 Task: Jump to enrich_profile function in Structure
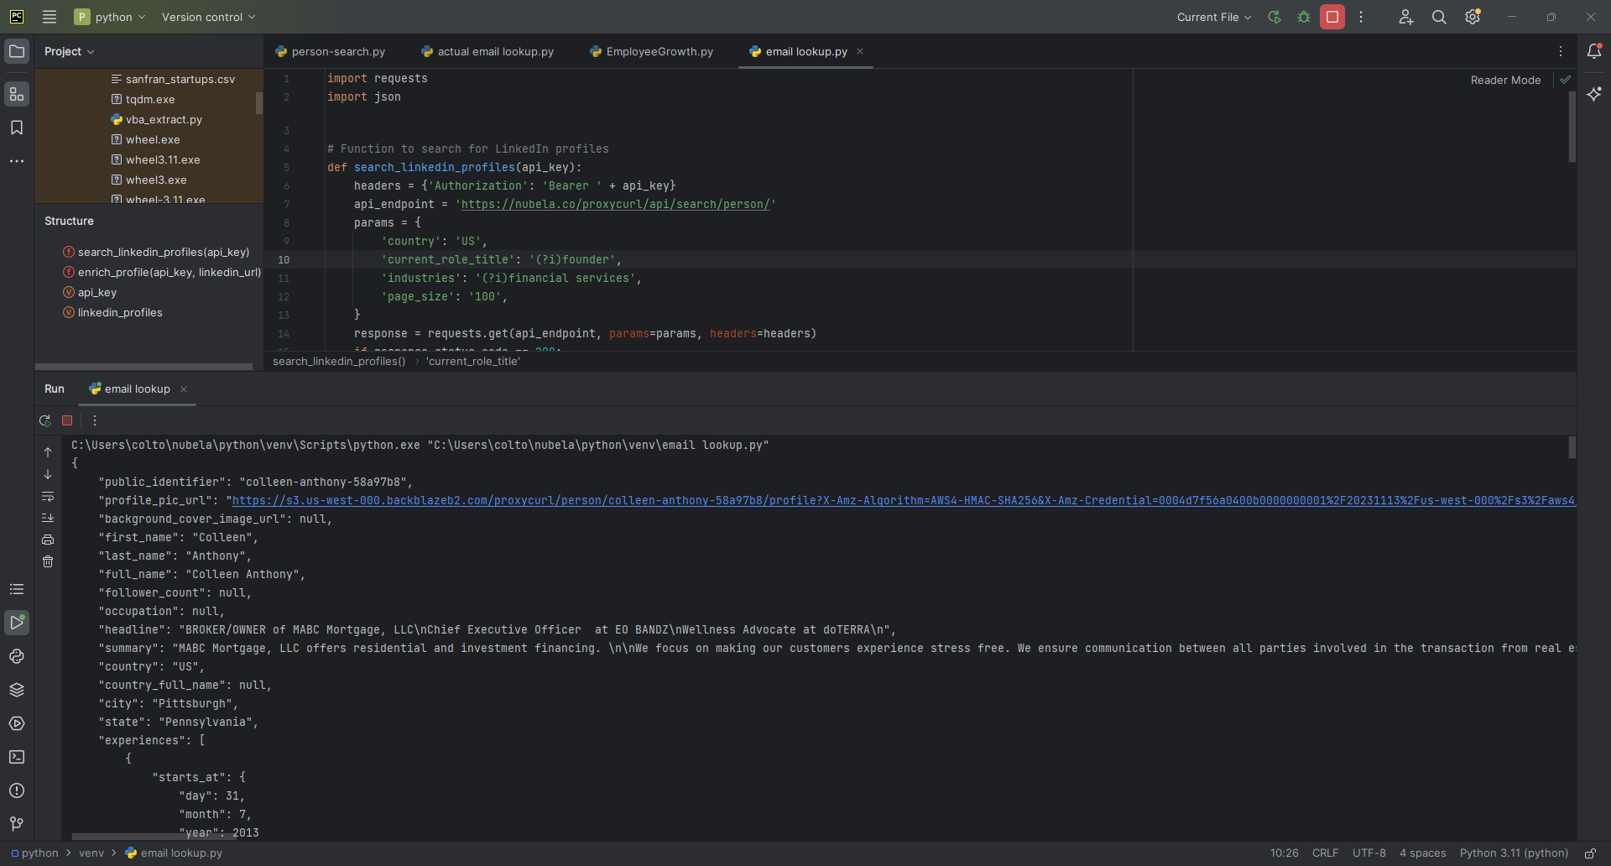click(x=161, y=272)
